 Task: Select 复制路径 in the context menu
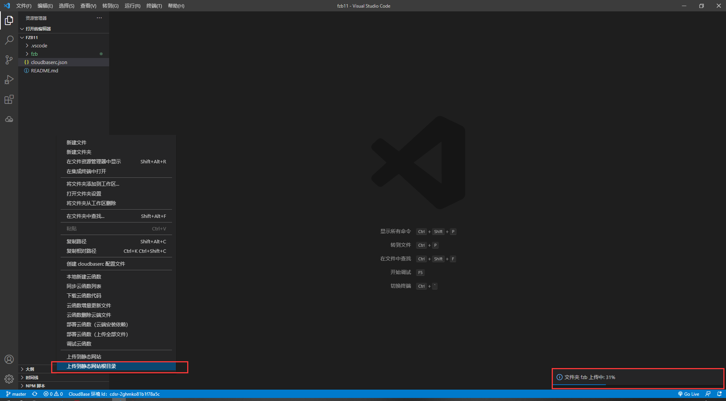point(116,241)
